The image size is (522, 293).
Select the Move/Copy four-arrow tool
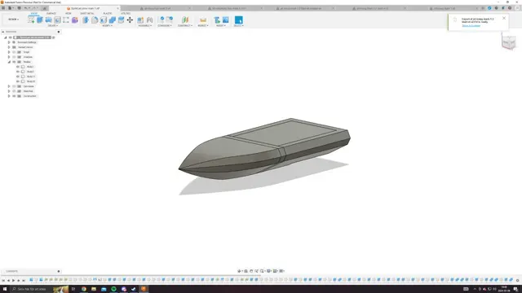130,20
